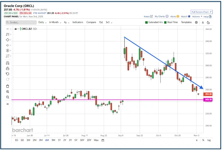
Task: Open chart settings gear icon
Action: click(x=196, y=22)
